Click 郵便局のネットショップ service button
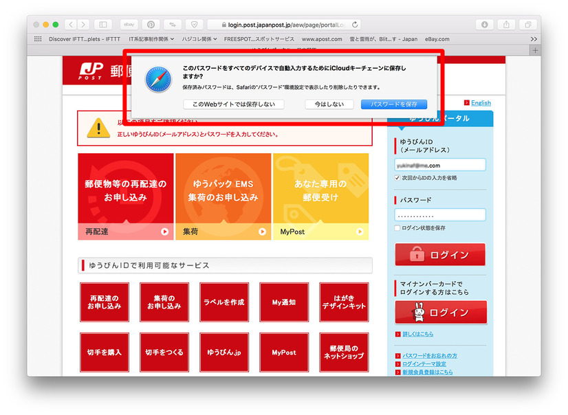Viewport: 568px width, 415px height. coord(344,352)
